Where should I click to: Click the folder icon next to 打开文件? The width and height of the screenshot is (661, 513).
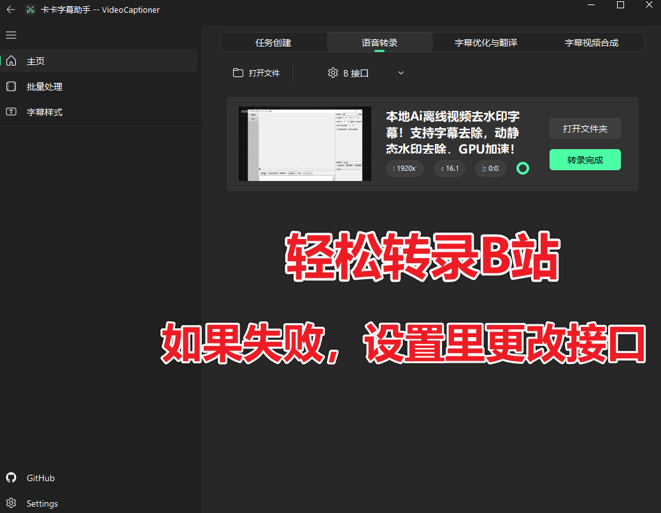pyautogui.click(x=239, y=73)
